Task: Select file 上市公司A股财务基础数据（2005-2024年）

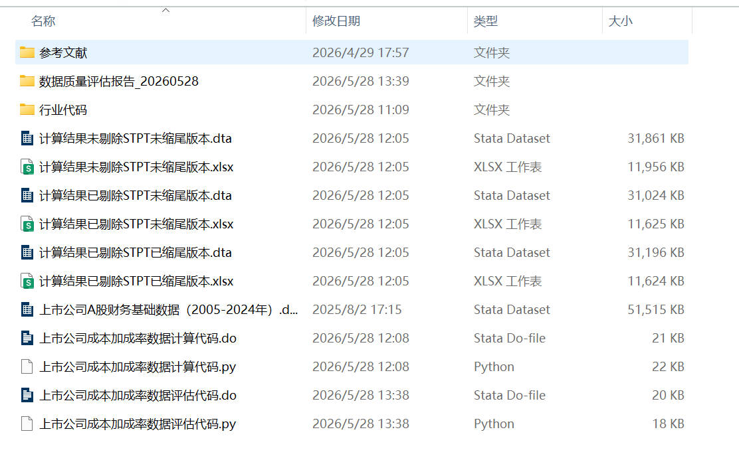Action: 168,309
